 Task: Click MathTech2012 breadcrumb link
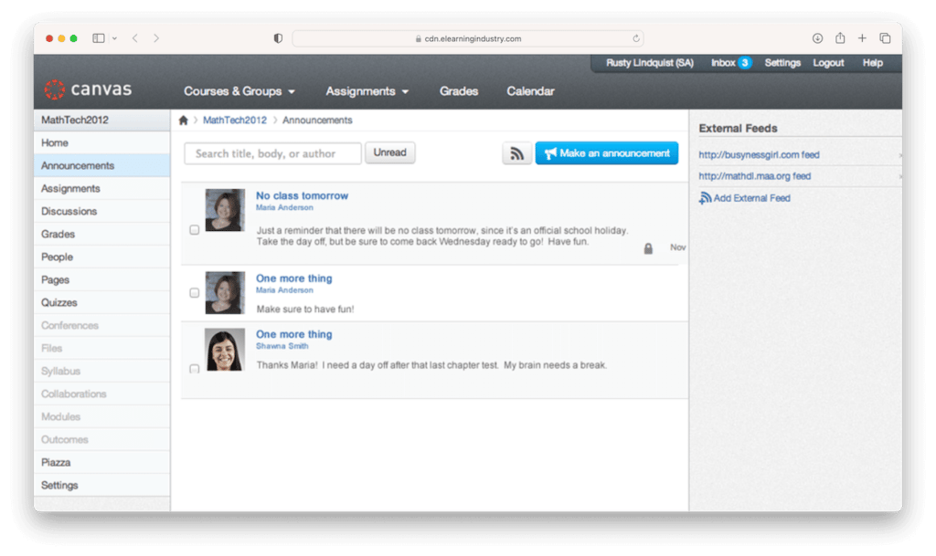235,121
